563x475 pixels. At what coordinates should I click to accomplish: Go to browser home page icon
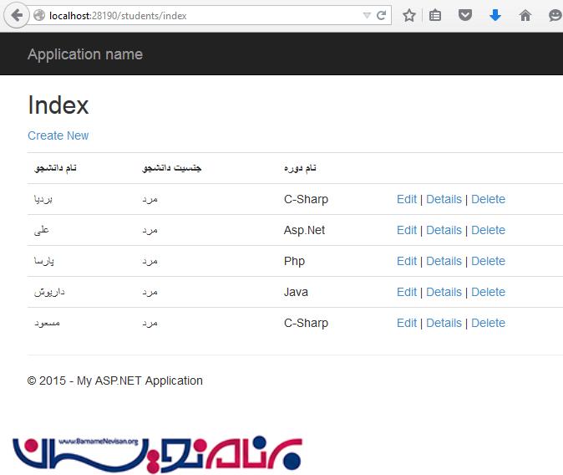tap(525, 15)
